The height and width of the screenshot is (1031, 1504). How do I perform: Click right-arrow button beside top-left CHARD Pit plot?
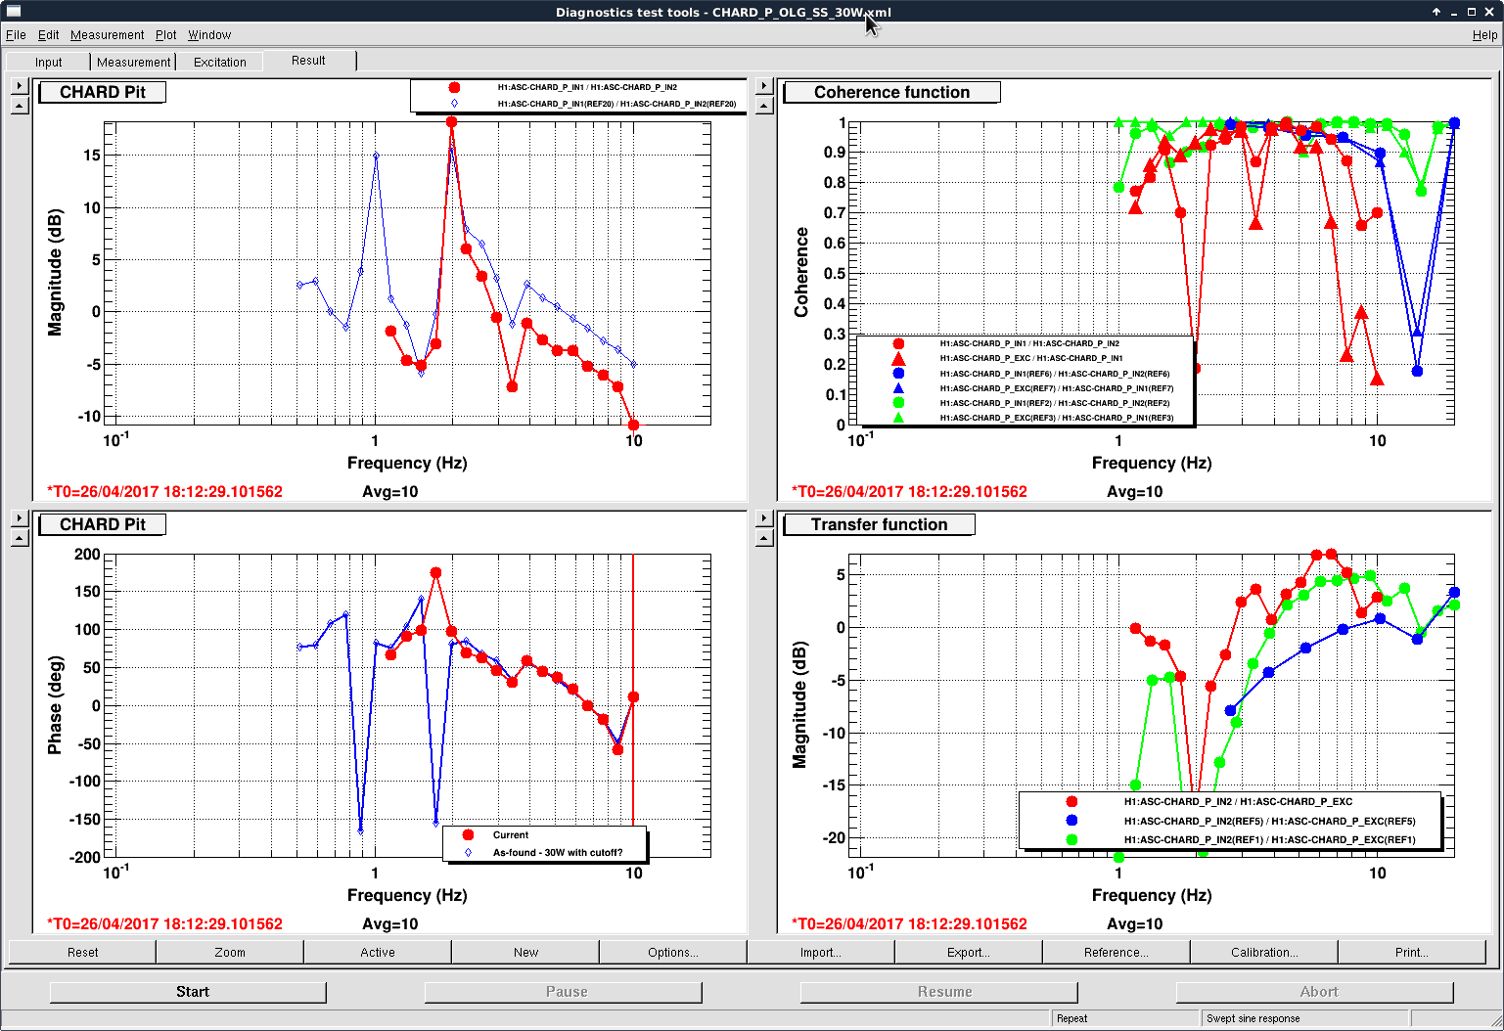point(20,86)
